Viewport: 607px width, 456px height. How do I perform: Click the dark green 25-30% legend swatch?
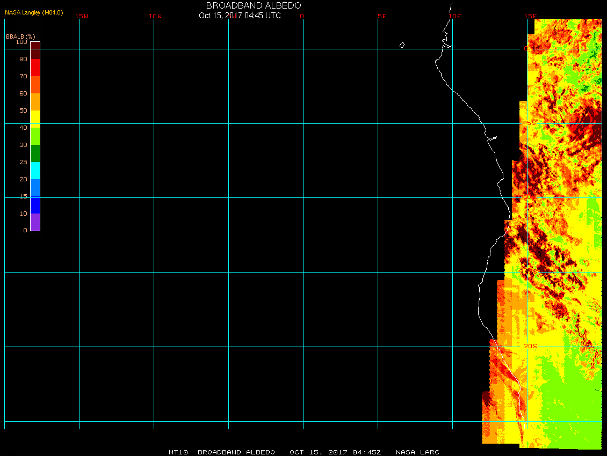[35, 153]
